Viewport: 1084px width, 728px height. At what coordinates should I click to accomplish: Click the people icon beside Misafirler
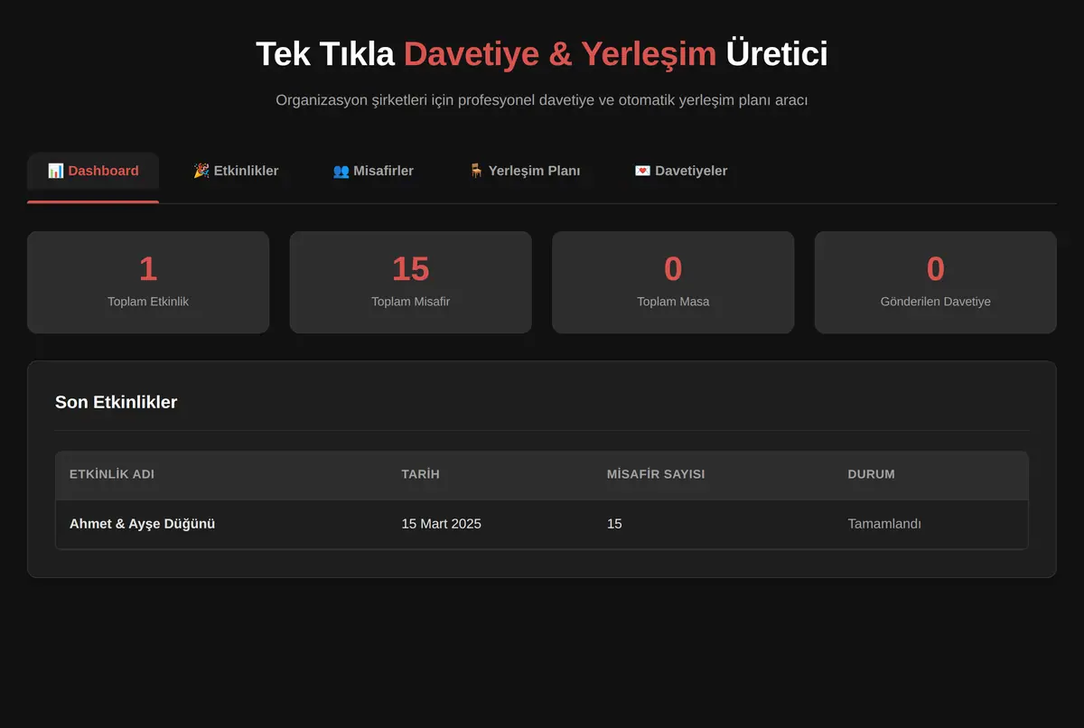coord(341,171)
